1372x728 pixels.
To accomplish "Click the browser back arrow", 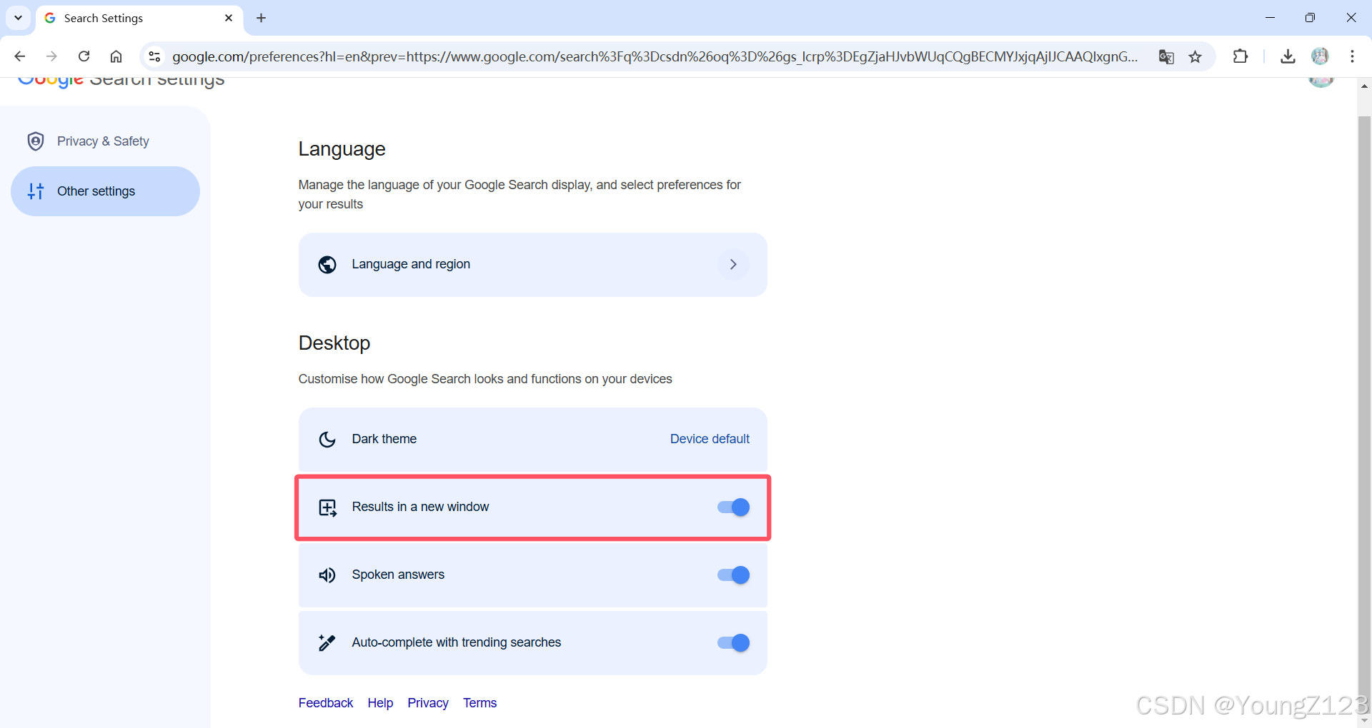I will click(x=20, y=56).
